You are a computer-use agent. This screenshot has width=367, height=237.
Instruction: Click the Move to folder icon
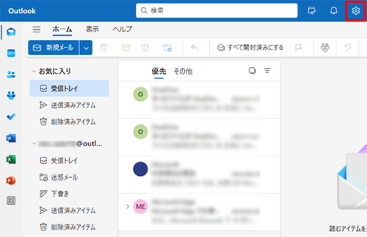(x=168, y=48)
